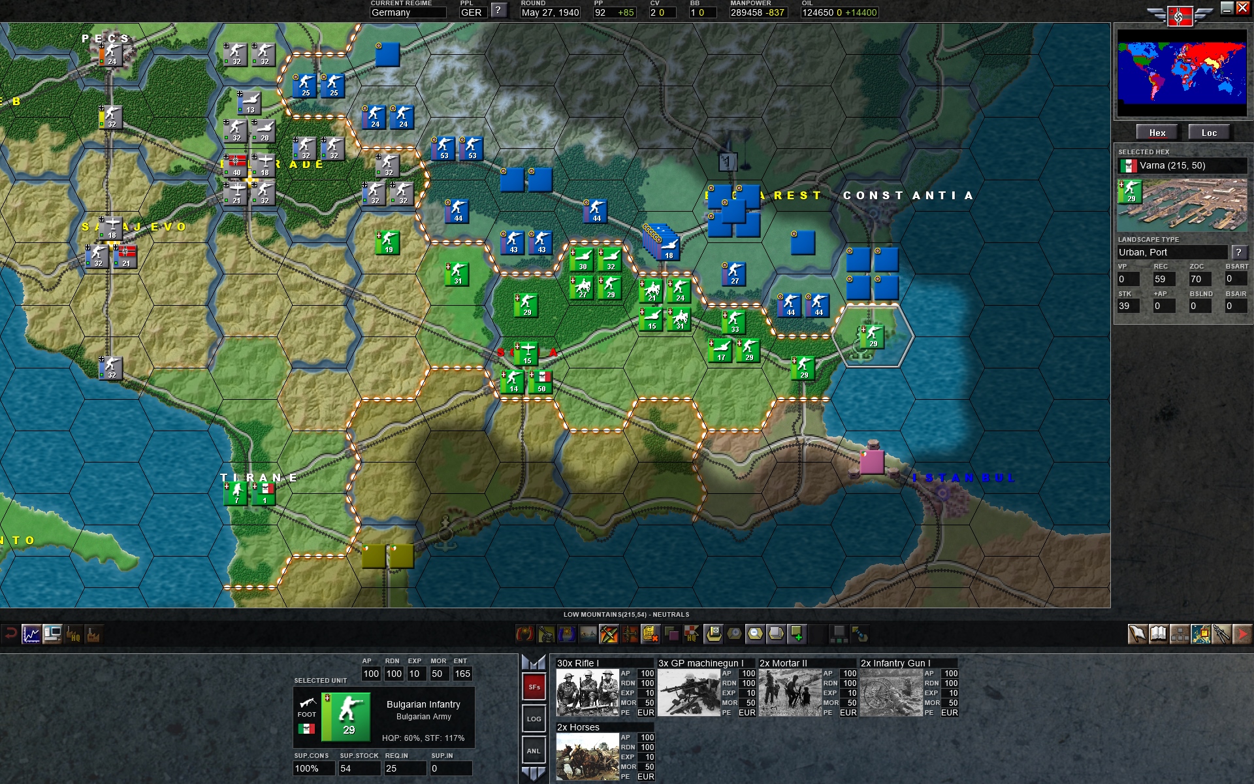1254x784 pixels.
Task: Click the question mark beside GER
Action: click(x=498, y=10)
